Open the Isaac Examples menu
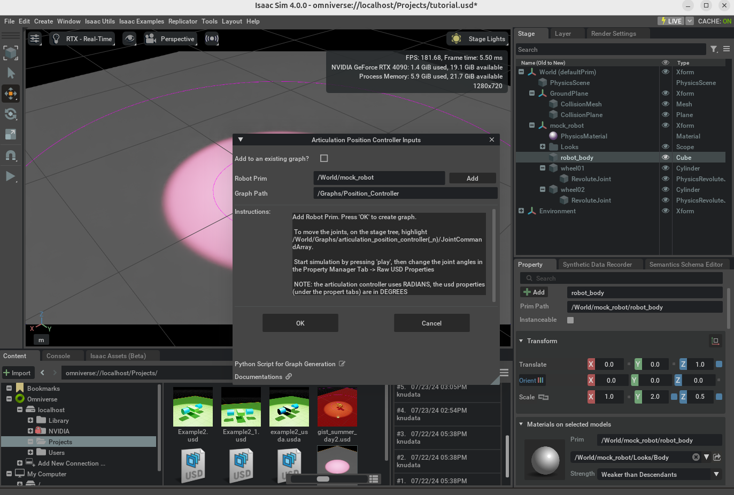This screenshot has height=495, width=734. (142, 21)
